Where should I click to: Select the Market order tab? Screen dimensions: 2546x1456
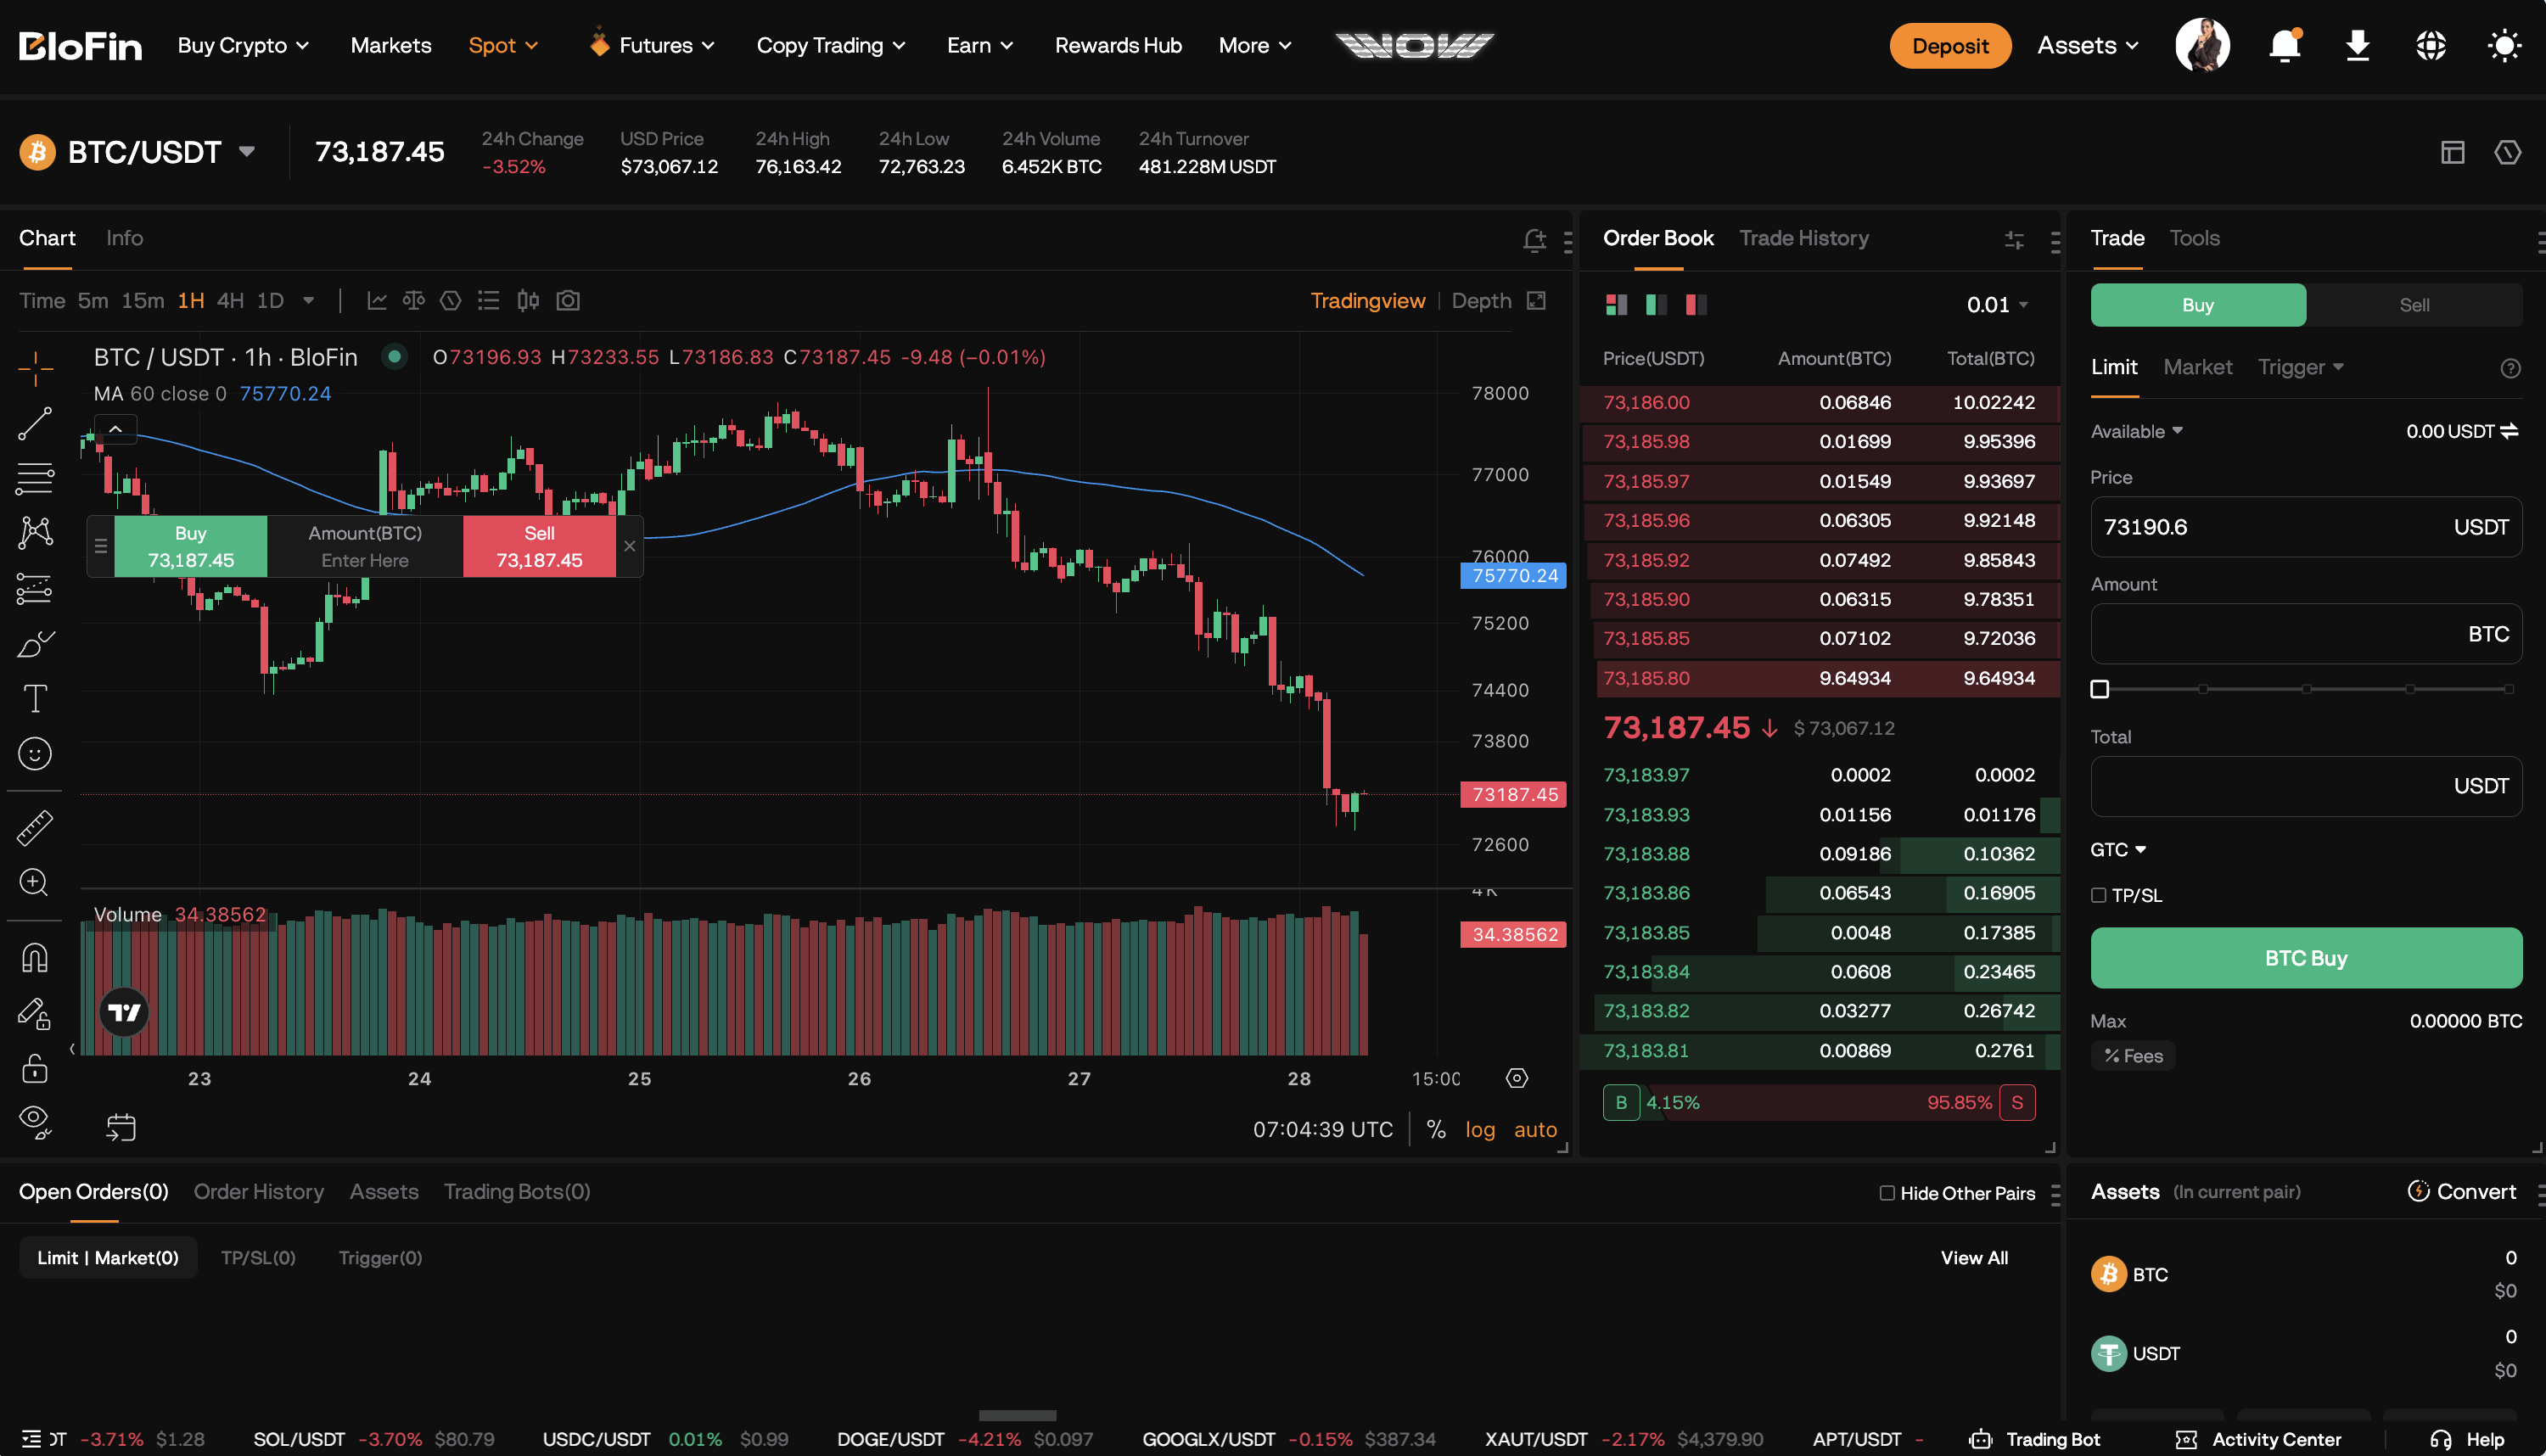(2198, 368)
